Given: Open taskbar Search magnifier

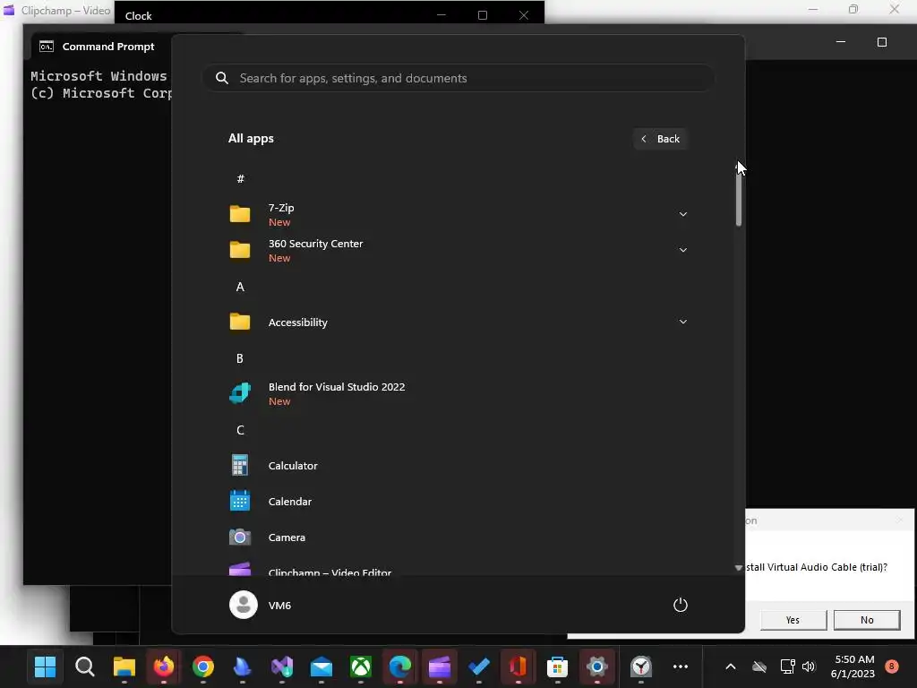Looking at the screenshot, I should coord(85,666).
